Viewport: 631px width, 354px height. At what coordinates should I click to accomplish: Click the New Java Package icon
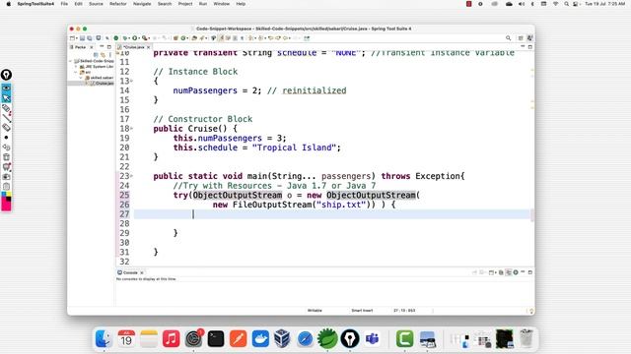175,38
